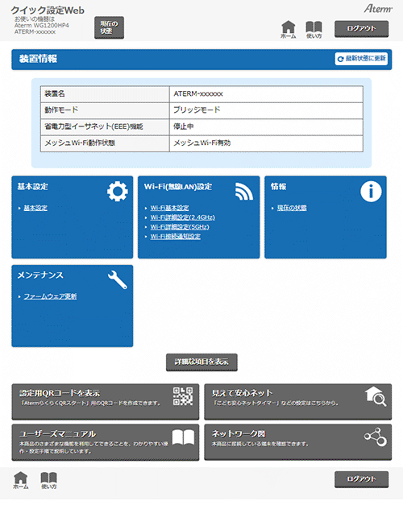This screenshot has width=403, height=505.
Task: Click the 基本設定 panel heading
Action: (x=32, y=187)
